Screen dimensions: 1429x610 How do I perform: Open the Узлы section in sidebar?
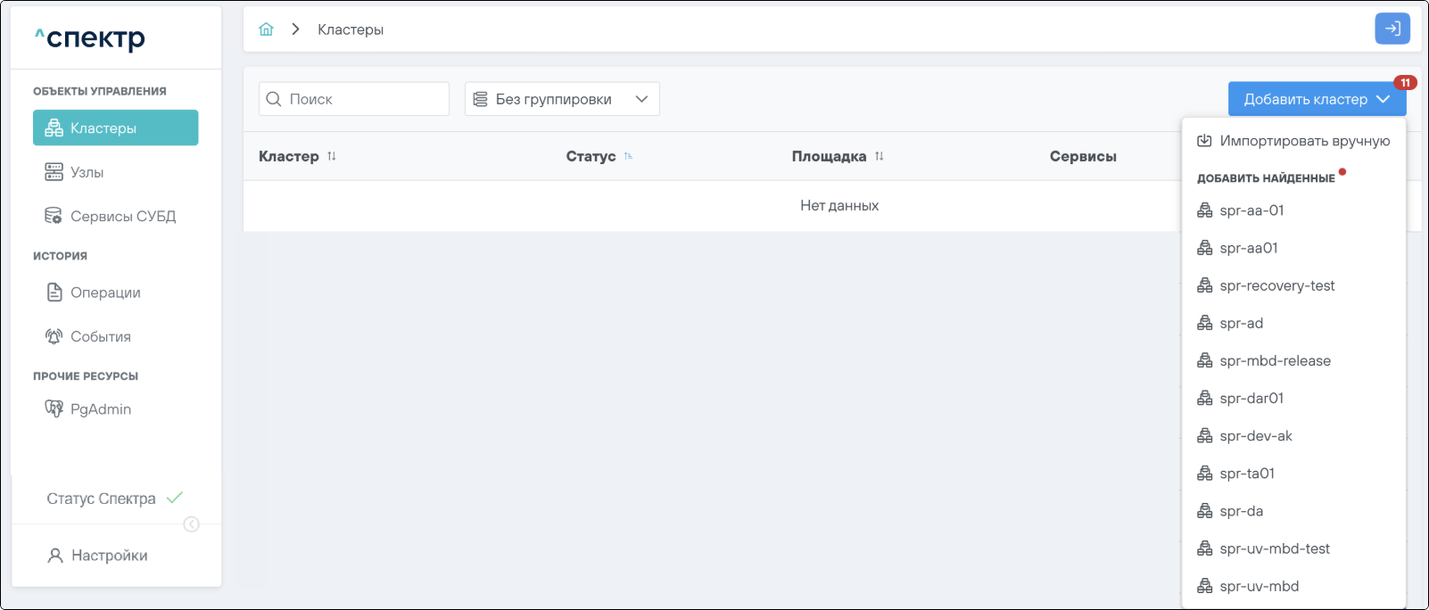click(x=87, y=172)
